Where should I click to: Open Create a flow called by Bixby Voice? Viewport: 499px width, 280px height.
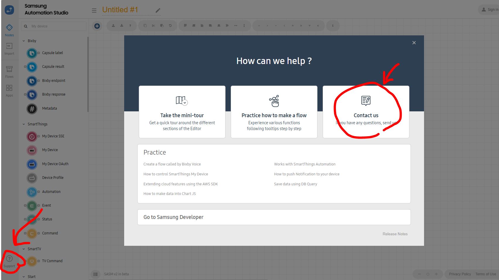click(172, 164)
